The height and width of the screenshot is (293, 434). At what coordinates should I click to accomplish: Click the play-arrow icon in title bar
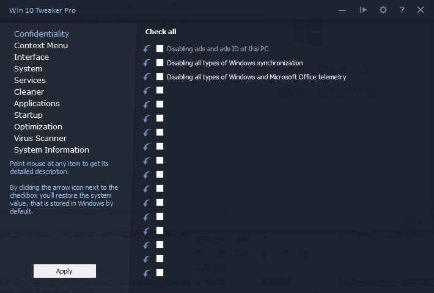coord(363,10)
